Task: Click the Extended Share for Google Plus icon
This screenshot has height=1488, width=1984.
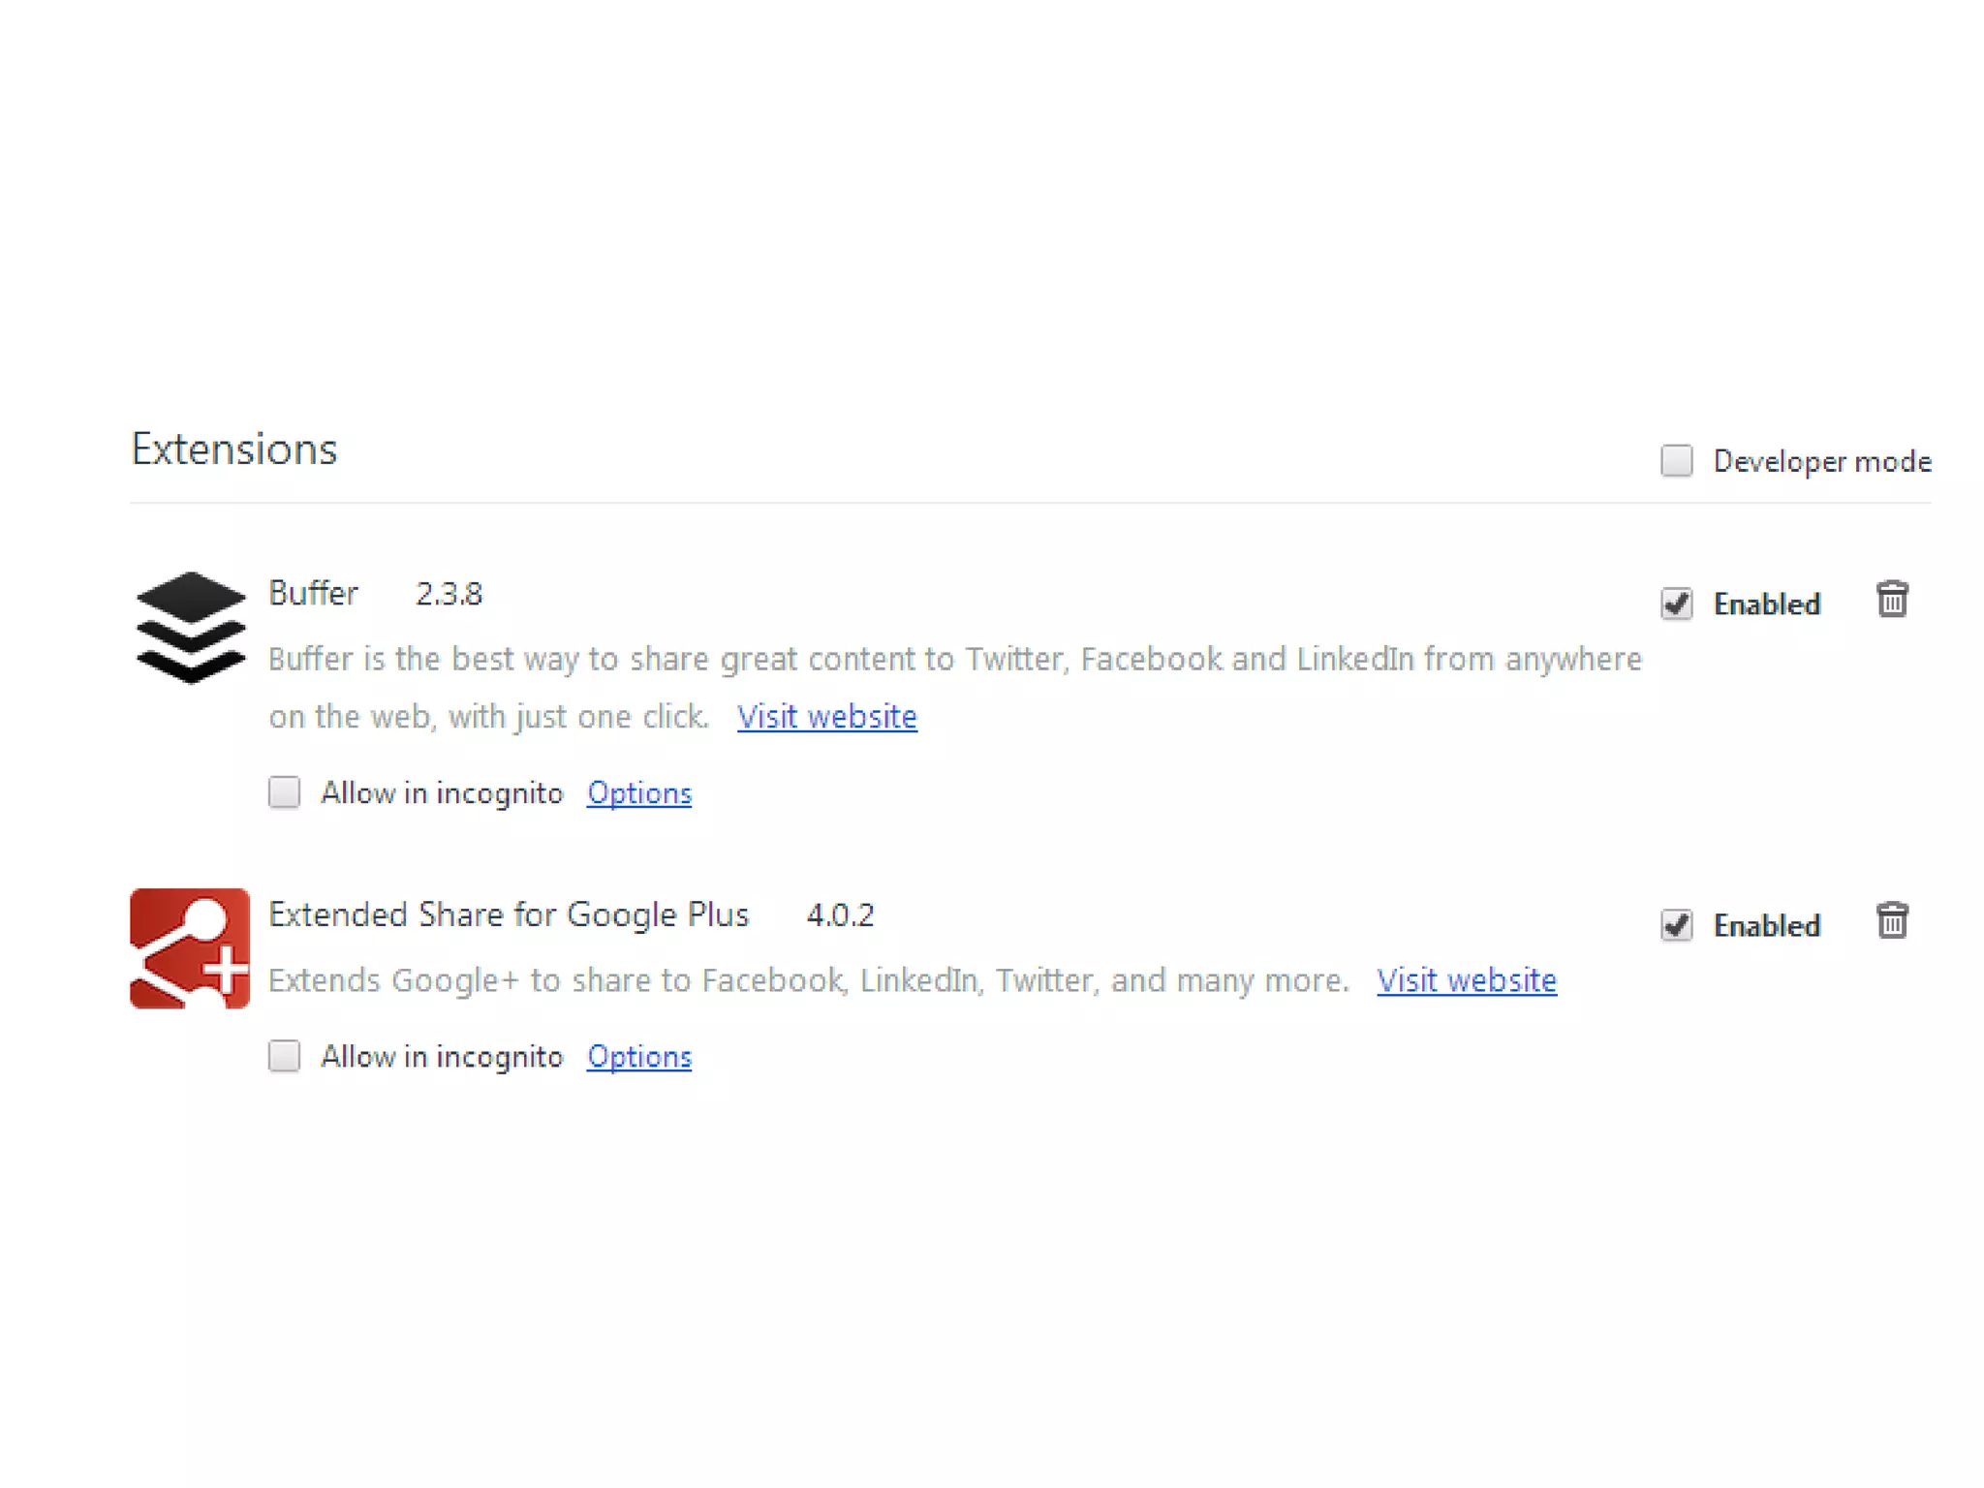Action: click(190, 947)
